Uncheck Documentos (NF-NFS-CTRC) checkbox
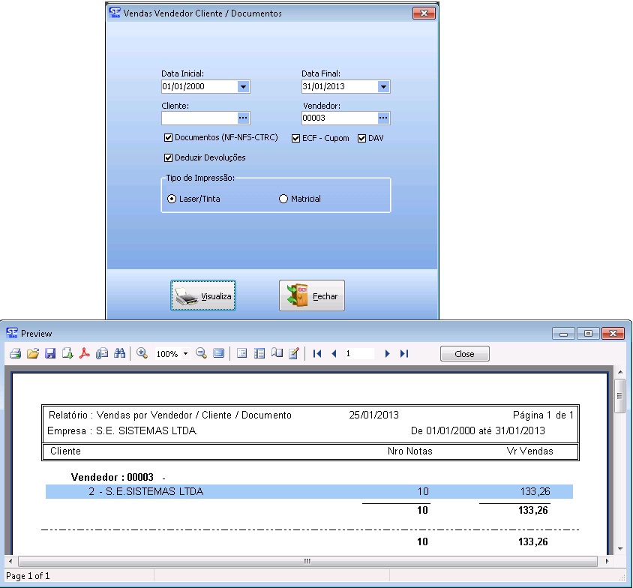633x588 pixels. point(168,138)
